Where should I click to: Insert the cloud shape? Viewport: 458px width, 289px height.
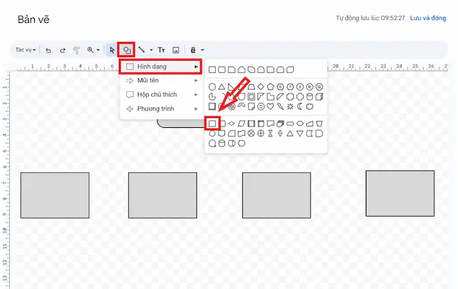tap(309, 106)
